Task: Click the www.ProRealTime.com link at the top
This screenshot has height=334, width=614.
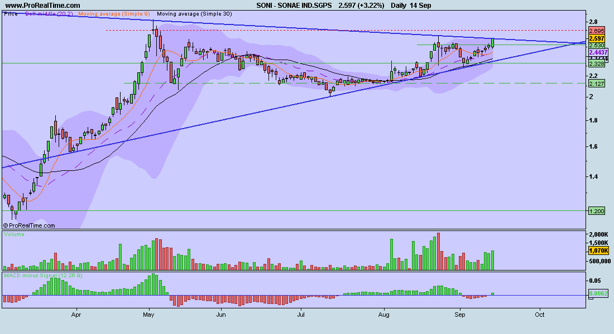Action: coord(42,6)
